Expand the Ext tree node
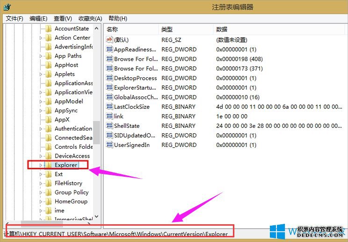The image size is (348, 242). (41, 174)
